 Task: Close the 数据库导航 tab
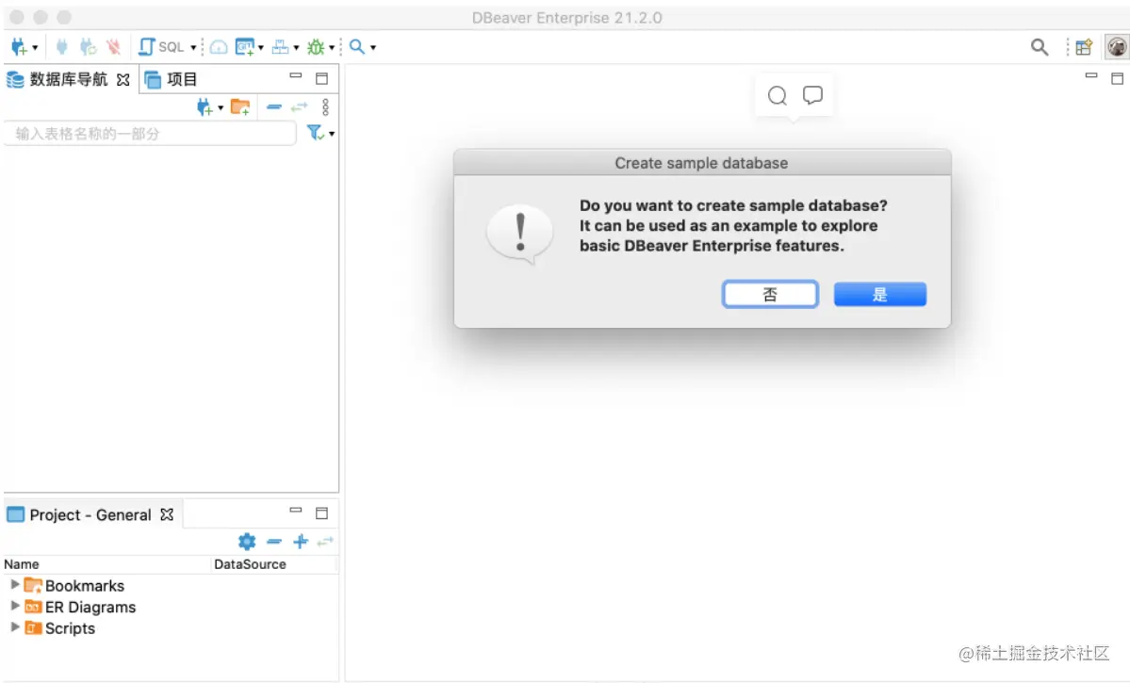pos(123,80)
